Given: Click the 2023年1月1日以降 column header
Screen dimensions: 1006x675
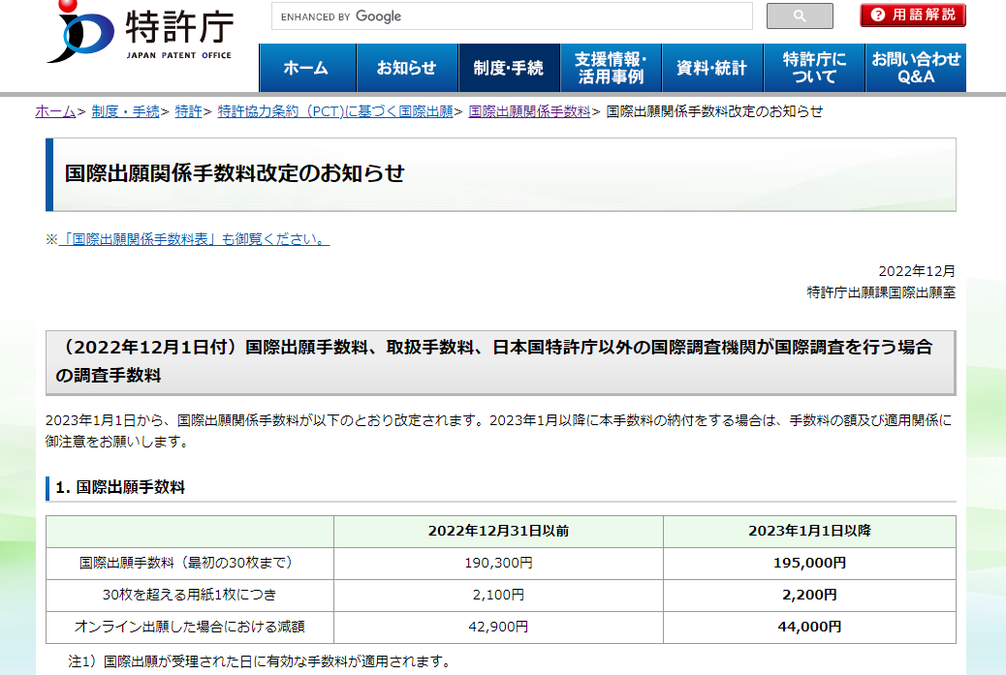Looking at the screenshot, I should pos(810,531).
